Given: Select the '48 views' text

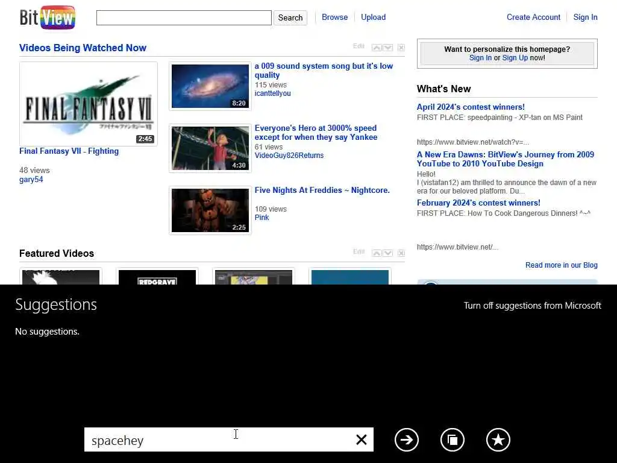Looking at the screenshot, I should click(x=34, y=171).
